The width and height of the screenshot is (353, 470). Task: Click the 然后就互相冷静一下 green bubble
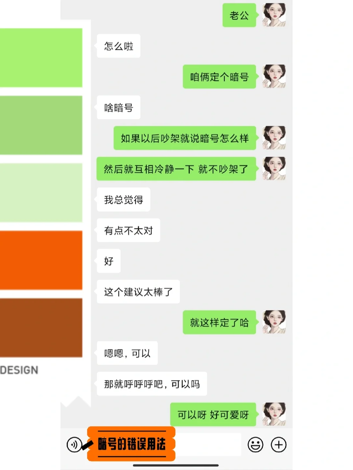tap(176, 169)
